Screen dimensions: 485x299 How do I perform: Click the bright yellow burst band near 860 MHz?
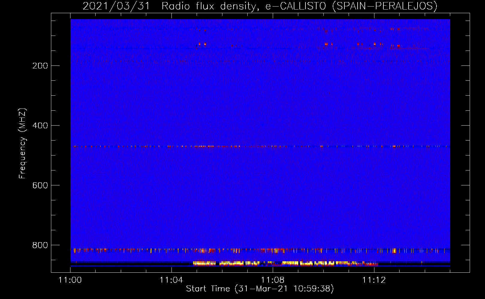click(x=285, y=263)
